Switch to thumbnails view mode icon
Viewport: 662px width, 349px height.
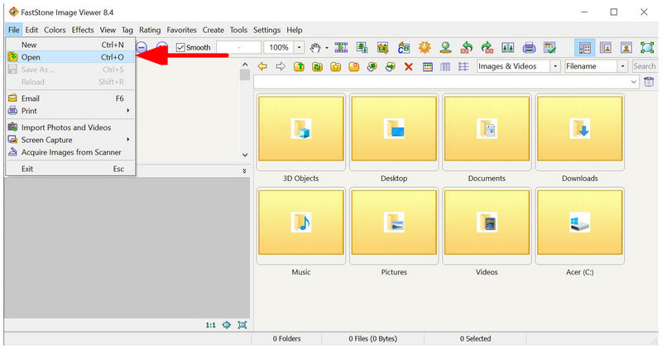pos(427,67)
